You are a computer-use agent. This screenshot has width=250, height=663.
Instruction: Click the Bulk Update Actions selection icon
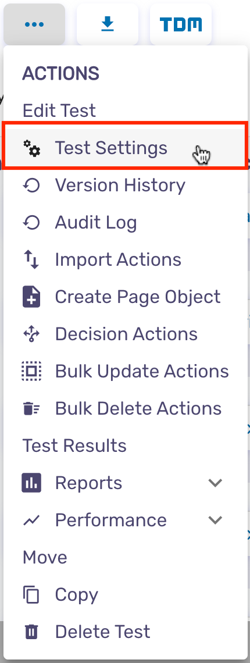31,371
